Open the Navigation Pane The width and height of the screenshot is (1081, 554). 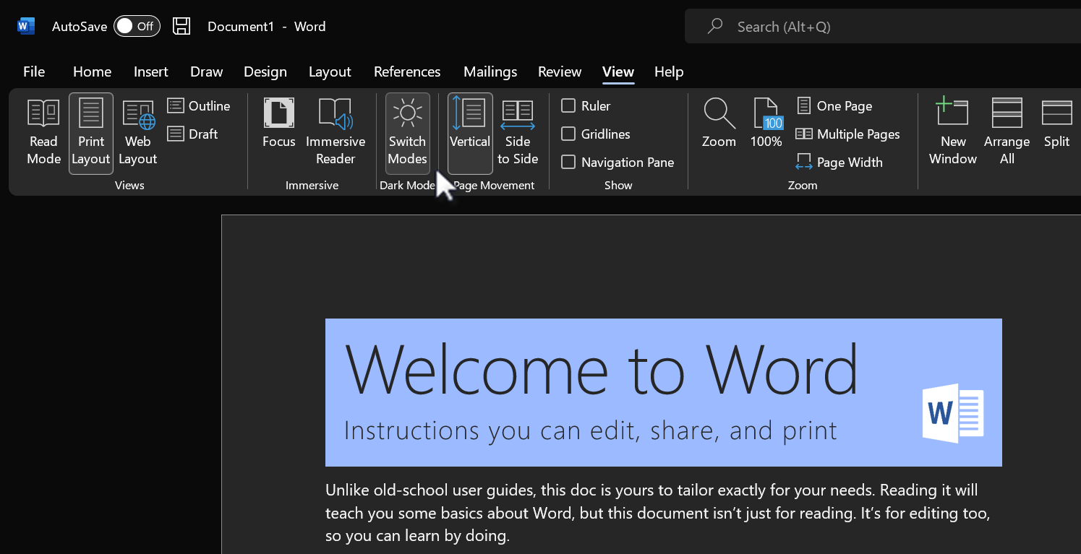pyautogui.click(x=569, y=162)
